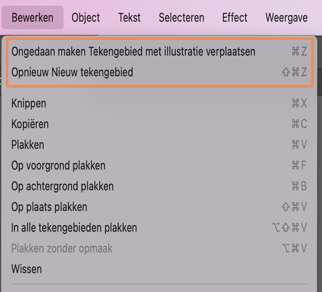Open the Bewerken menu

click(x=32, y=18)
